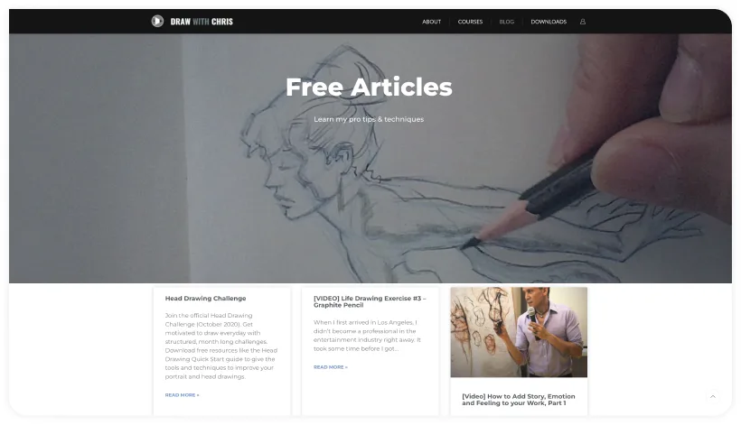The height and width of the screenshot is (425, 741).
Task: Click the Head Drawing Challenge excerpt text
Action: (221, 346)
